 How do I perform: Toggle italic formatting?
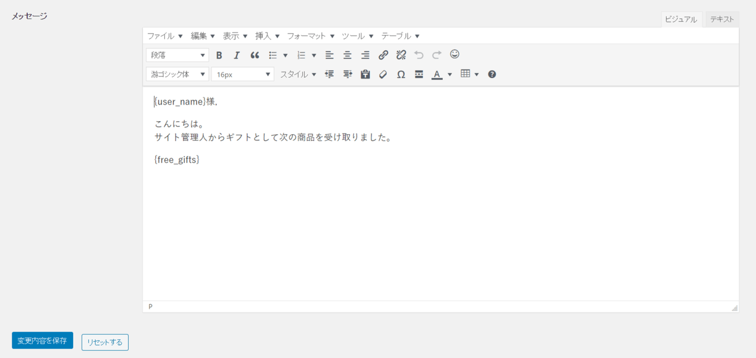[x=237, y=55]
